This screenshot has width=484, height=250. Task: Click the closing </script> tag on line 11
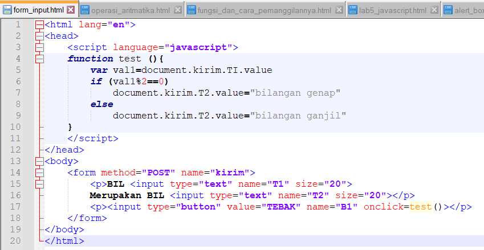(x=93, y=138)
